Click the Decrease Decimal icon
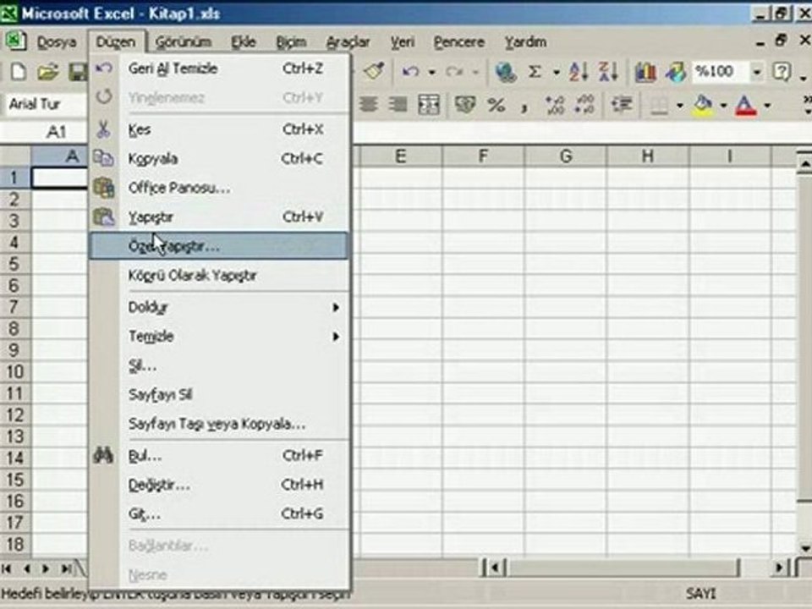 point(584,105)
